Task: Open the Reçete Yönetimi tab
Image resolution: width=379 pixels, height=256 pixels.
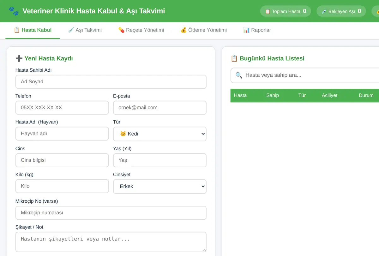Action: tap(141, 30)
